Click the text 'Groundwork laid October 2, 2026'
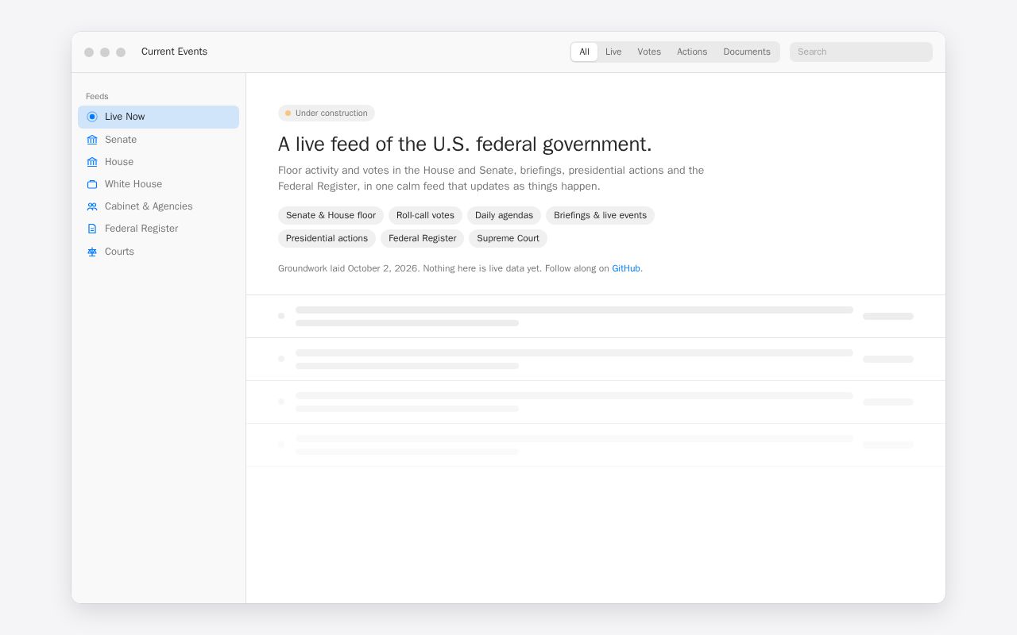This screenshot has width=1017, height=635. click(x=348, y=268)
